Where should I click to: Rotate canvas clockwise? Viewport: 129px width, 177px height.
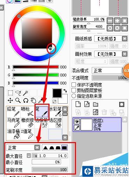(117, 28)
